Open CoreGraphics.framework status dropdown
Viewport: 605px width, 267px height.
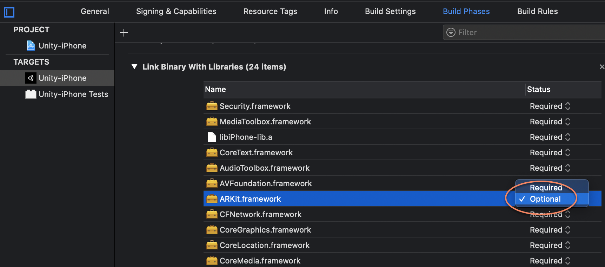[550, 230]
